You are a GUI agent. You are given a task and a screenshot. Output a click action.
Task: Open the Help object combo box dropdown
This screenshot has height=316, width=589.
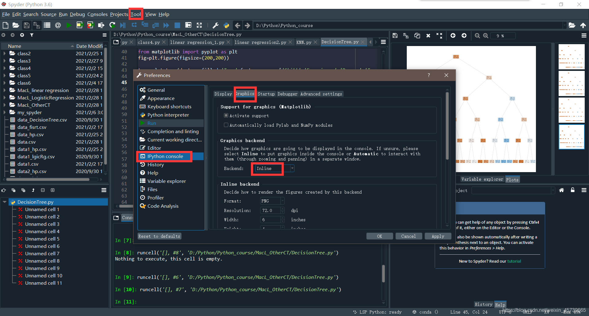click(x=553, y=191)
